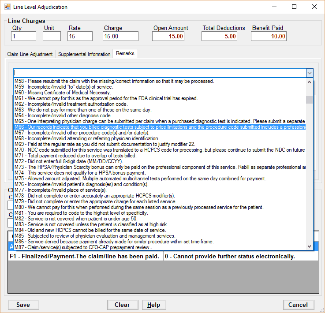
Task: Click the Qty input field
Action: coord(23,36)
